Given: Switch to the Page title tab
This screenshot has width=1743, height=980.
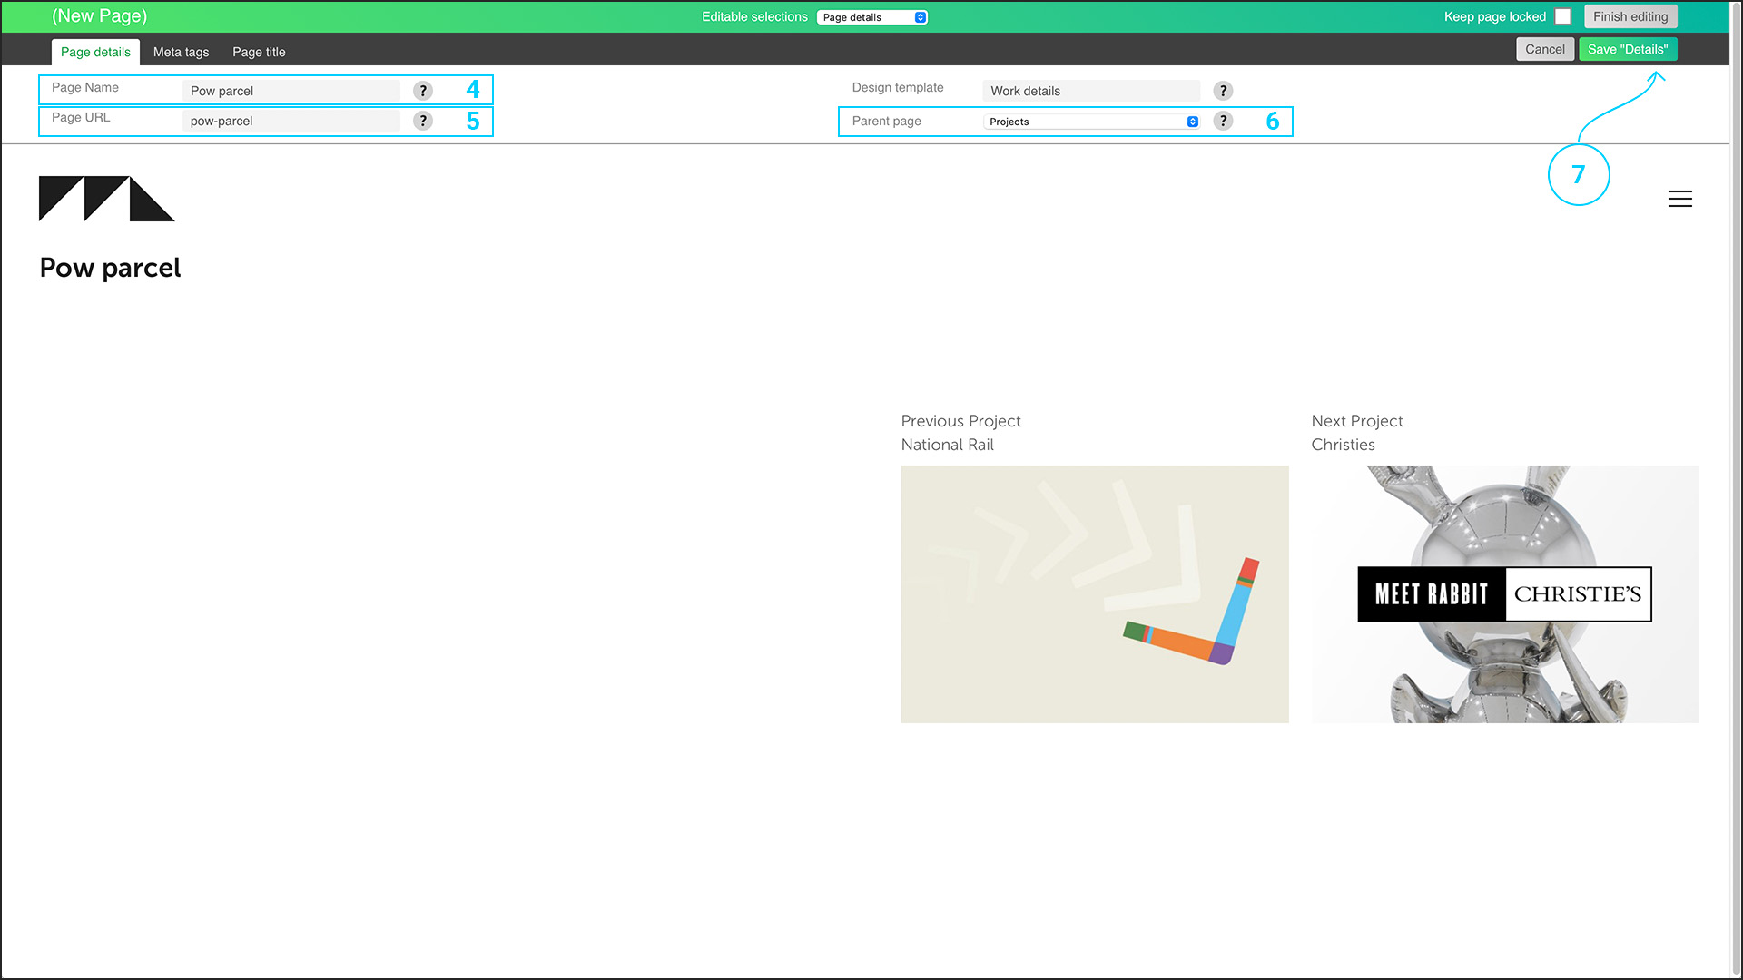Looking at the screenshot, I should point(259,52).
